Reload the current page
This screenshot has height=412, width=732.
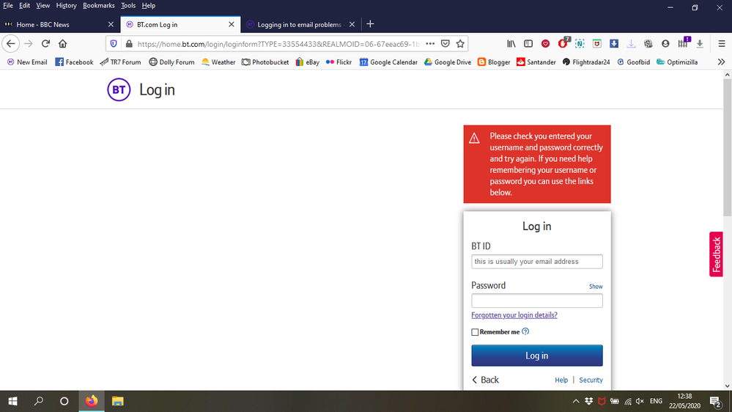pos(45,44)
